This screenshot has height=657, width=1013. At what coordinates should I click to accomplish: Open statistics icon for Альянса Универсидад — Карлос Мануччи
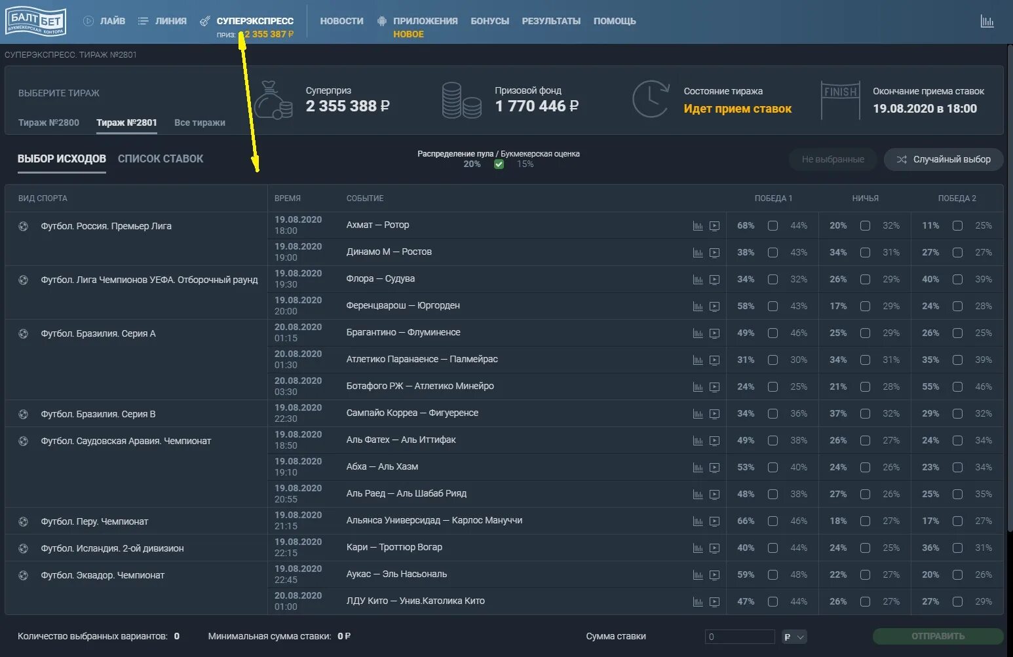click(698, 521)
